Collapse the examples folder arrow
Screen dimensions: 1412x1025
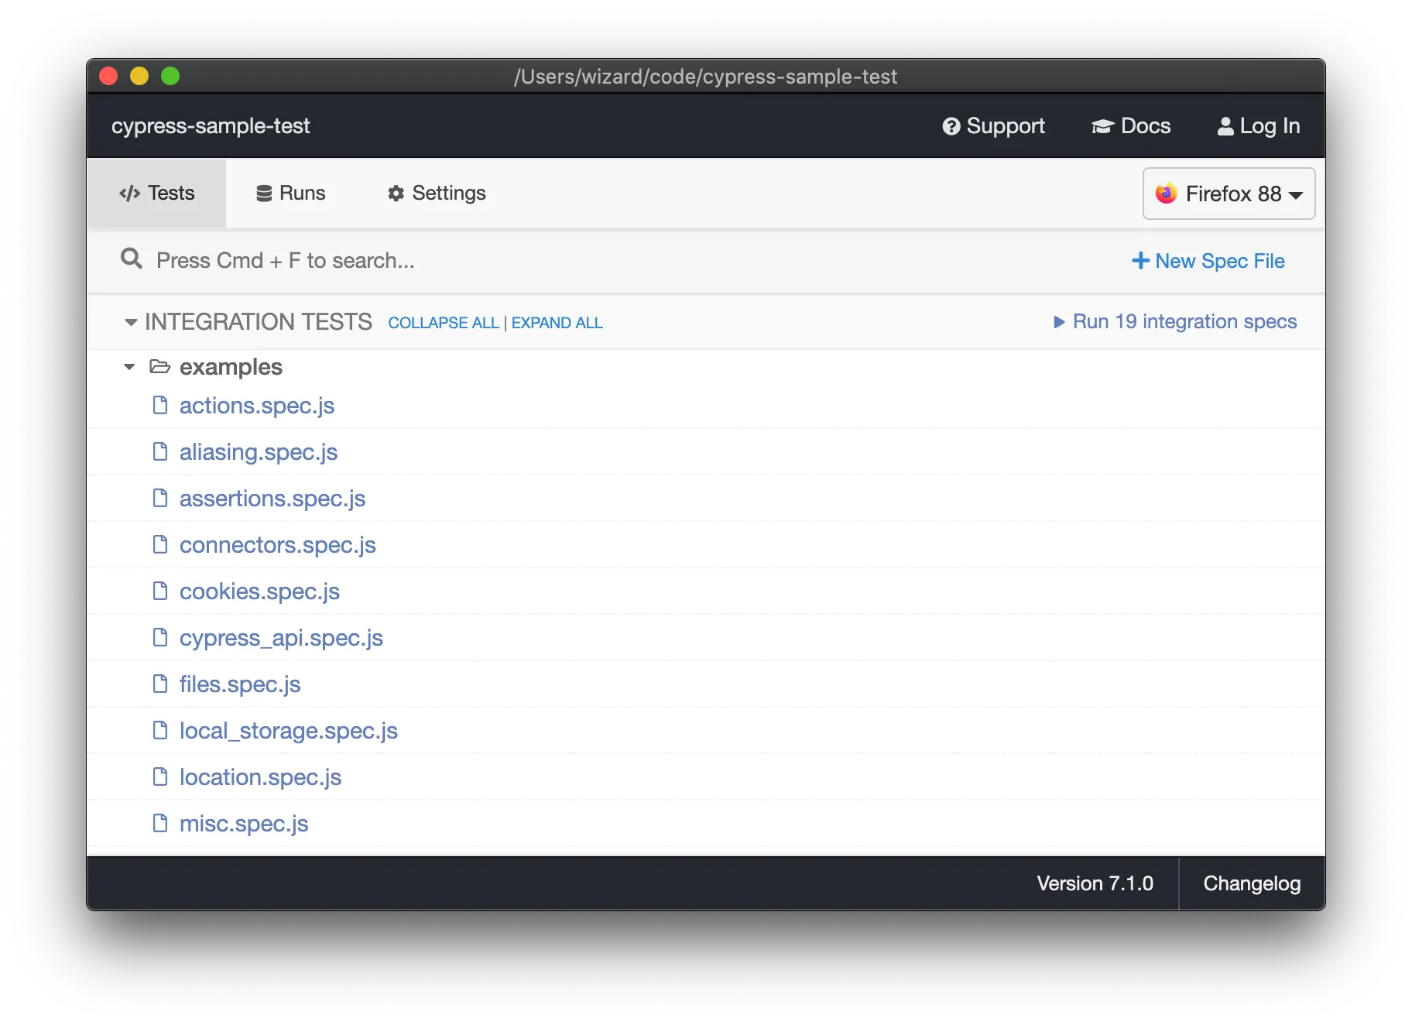pos(129,367)
